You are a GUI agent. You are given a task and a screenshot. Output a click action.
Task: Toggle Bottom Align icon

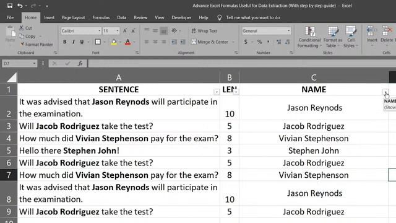pos(163,31)
